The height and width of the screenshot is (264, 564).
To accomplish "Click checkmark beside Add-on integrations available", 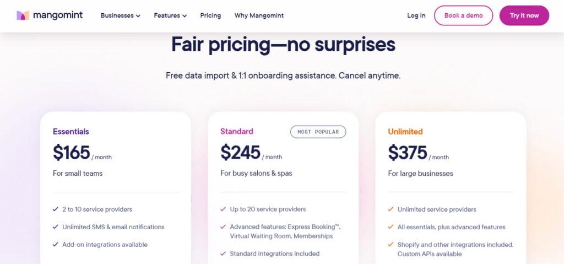I will pos(56,245).
